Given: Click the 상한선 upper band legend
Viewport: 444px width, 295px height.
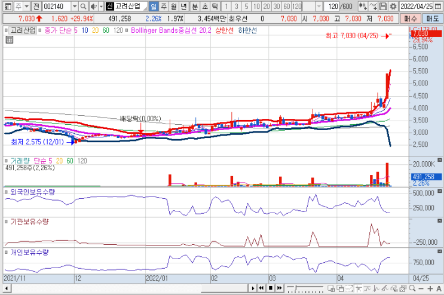Looking at the screenshot, I should coord(224,30).
